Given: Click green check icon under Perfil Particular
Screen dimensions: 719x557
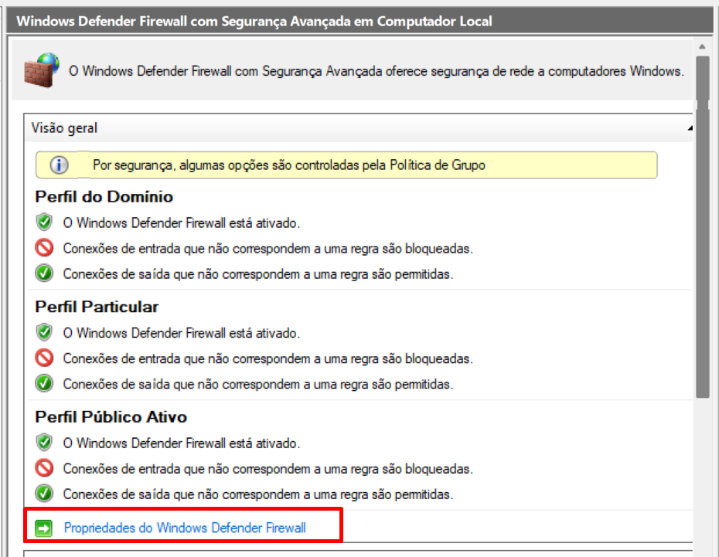Looking at the screenshot, I should pyautogui.click(x=44, y=383).
